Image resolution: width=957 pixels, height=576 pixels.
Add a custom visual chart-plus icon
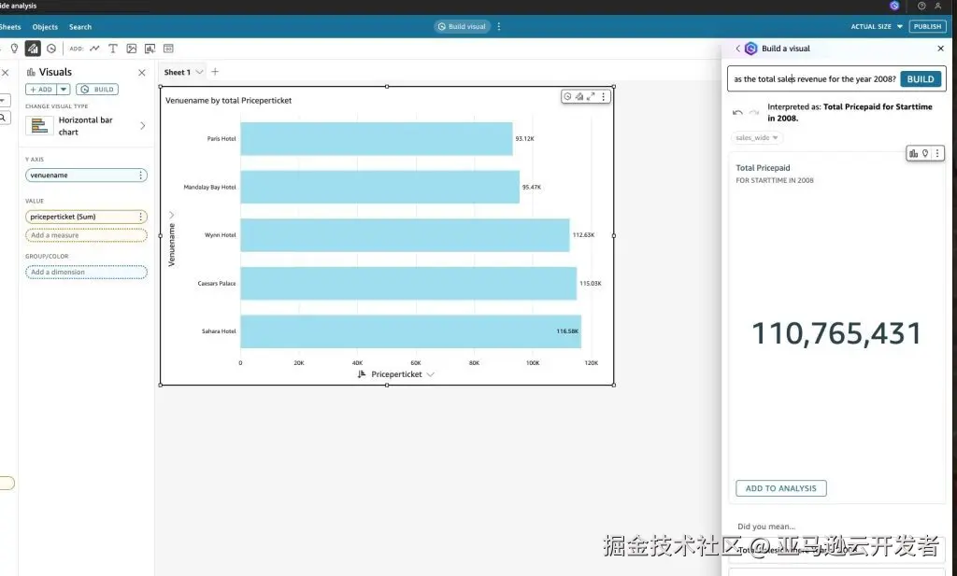pyautogui.click(x=150, y=49)
